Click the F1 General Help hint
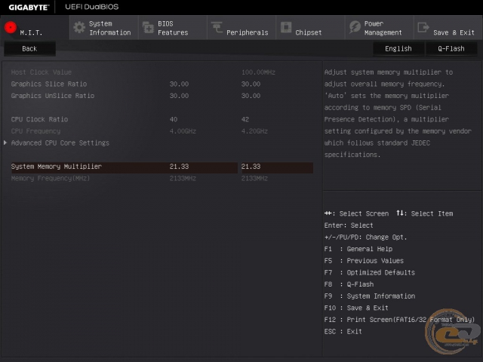This screenshot has height=362, width=483. (x=358, y=249)
